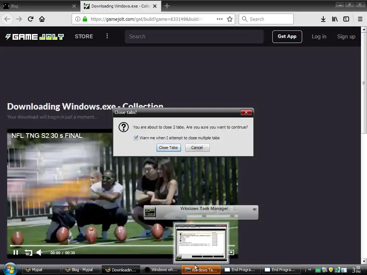This screenshot has width=367, height=275.
Task: Open the Library icon menu
Action: (335, 19)
